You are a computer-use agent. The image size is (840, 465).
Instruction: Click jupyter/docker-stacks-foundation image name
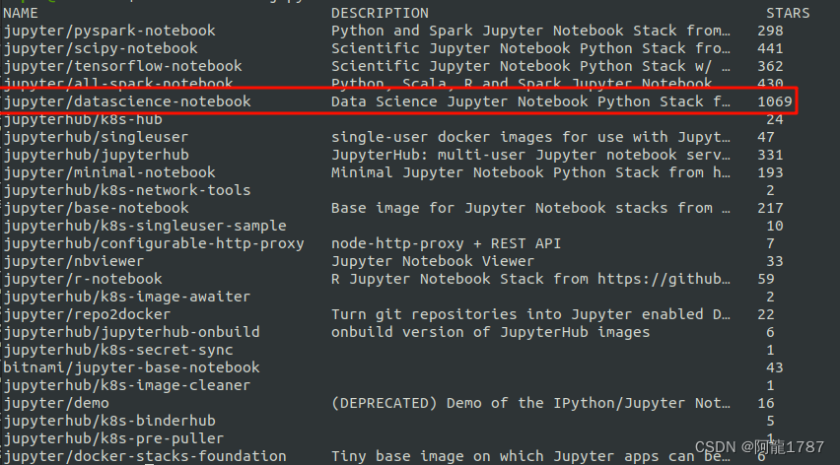click(145, 456)
